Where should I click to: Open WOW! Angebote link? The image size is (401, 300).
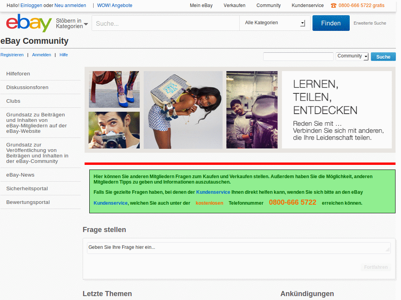point(115,5)
